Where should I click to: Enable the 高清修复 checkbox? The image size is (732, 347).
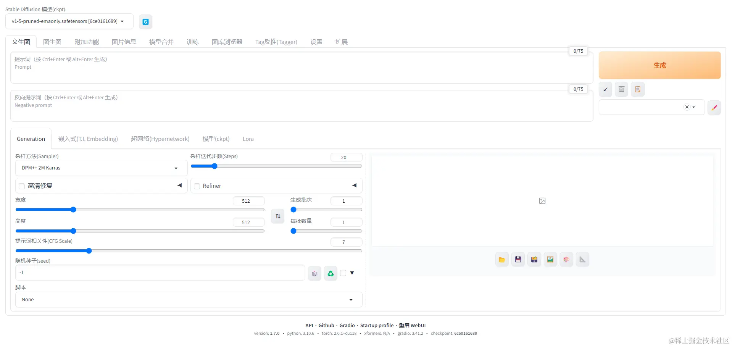[22, 186]
